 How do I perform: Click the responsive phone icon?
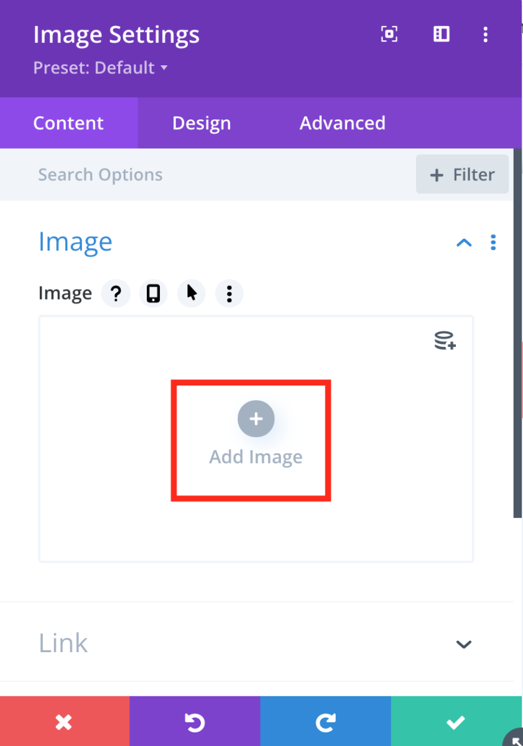[x=153, y=293]
